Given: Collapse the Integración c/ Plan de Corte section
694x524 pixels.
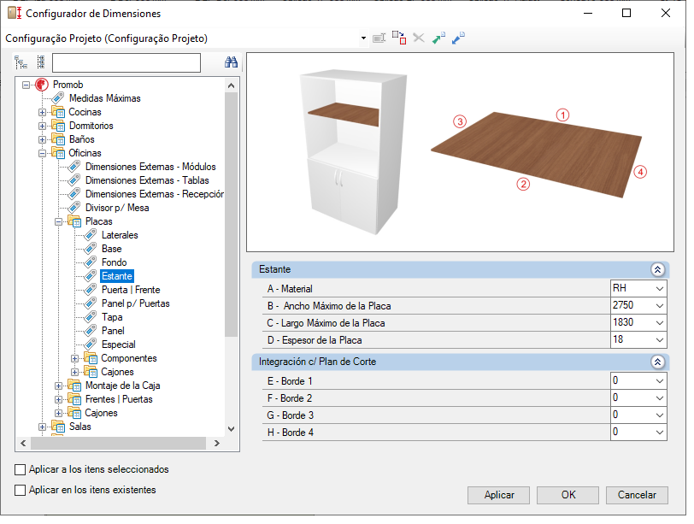Looking at the screenshot, I should [x=658, y=362].
